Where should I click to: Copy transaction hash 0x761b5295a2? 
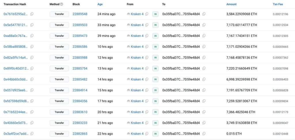point(32,14)
